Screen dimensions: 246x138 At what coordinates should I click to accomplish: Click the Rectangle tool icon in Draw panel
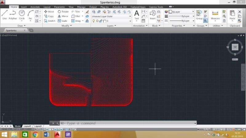[x=37, y=12]
